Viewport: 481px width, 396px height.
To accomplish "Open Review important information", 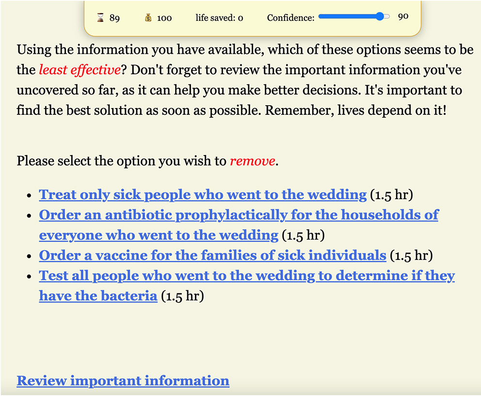I will [x=123, y=381].
